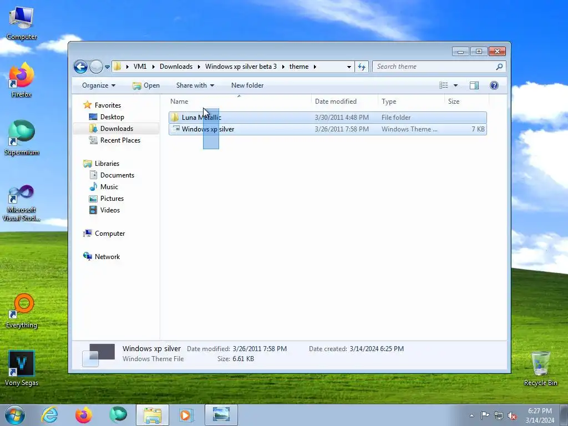Change view with the view icon
Screen dimensions: 568x426
pos(444,85)
